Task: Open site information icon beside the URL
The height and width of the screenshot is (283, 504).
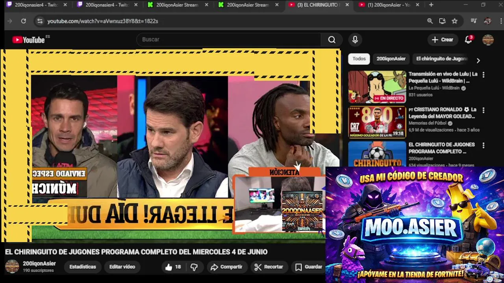Action: click(x=39, y=21)
